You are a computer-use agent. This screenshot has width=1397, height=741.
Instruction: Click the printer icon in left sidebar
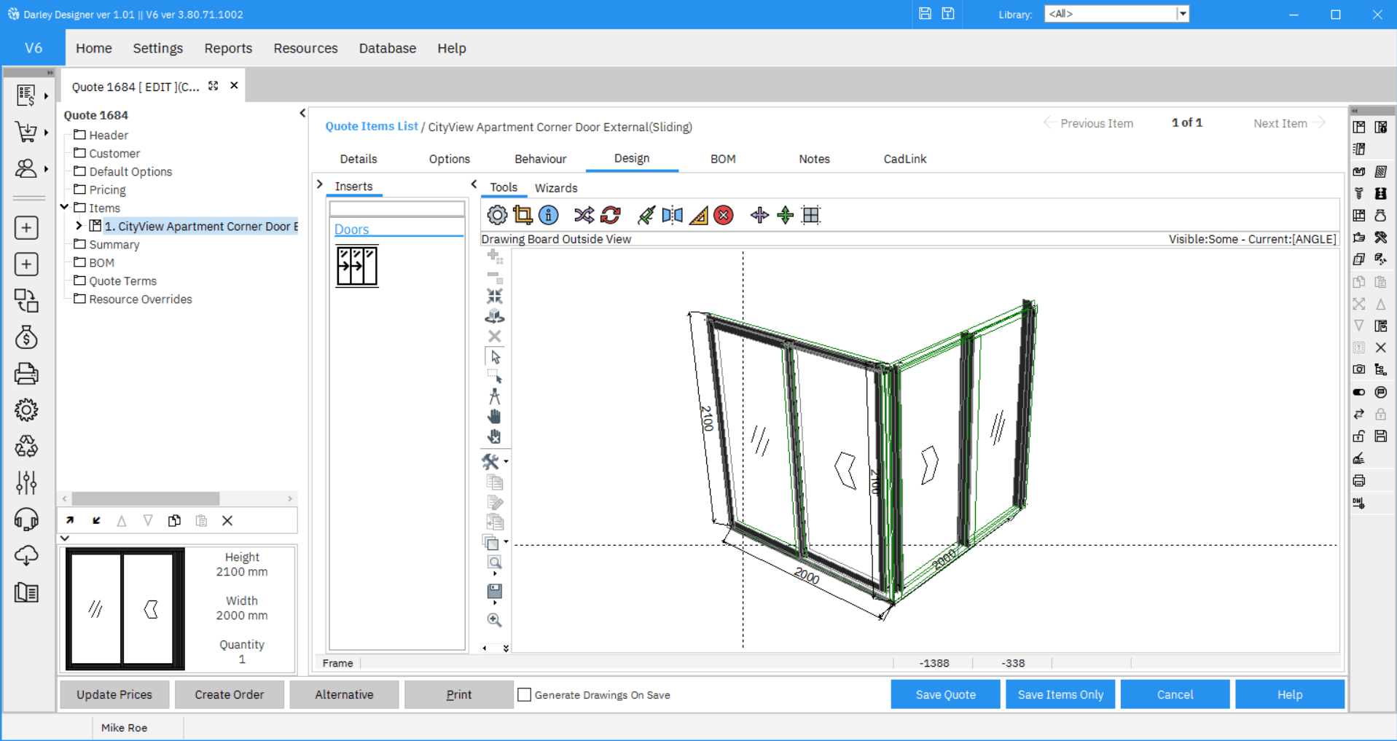[26, 374]
